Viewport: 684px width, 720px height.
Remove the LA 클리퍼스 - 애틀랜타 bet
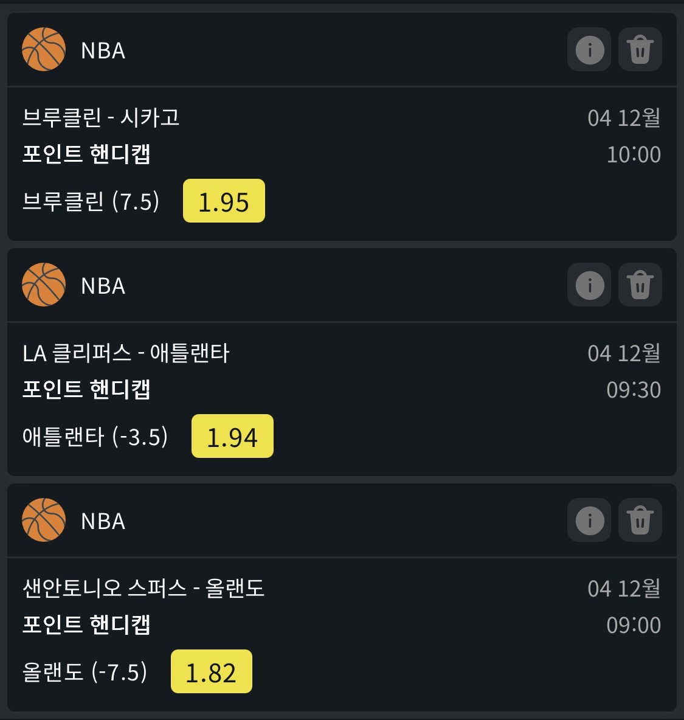click(x=640, y=285)
